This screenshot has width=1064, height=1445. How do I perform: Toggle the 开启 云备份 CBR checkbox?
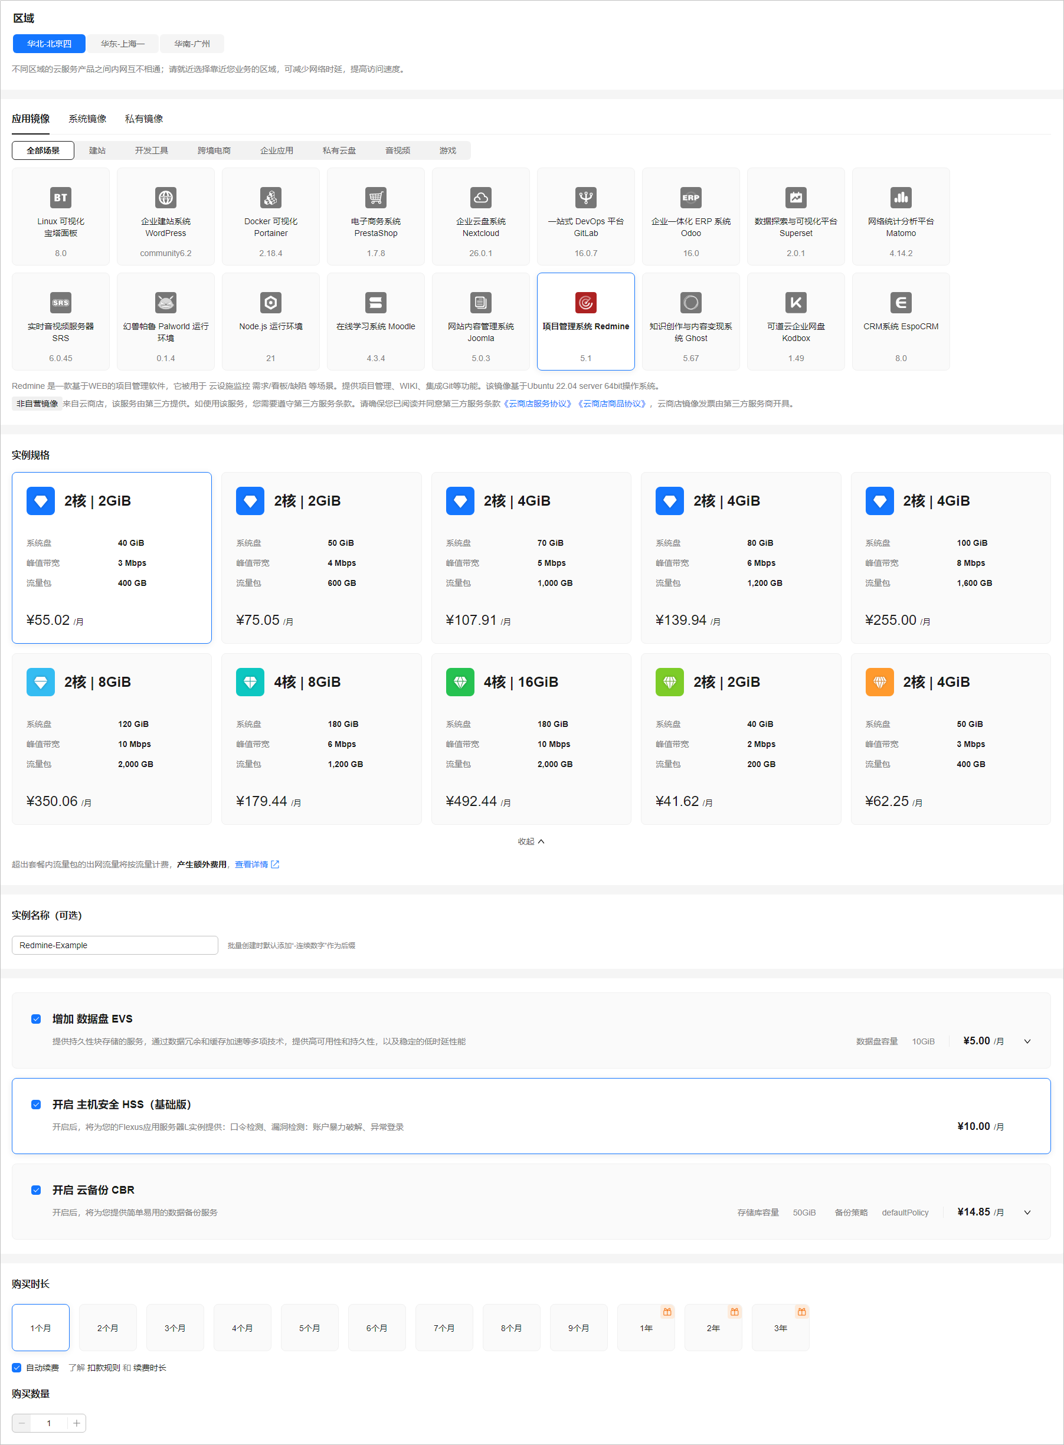click(36, 1190)
